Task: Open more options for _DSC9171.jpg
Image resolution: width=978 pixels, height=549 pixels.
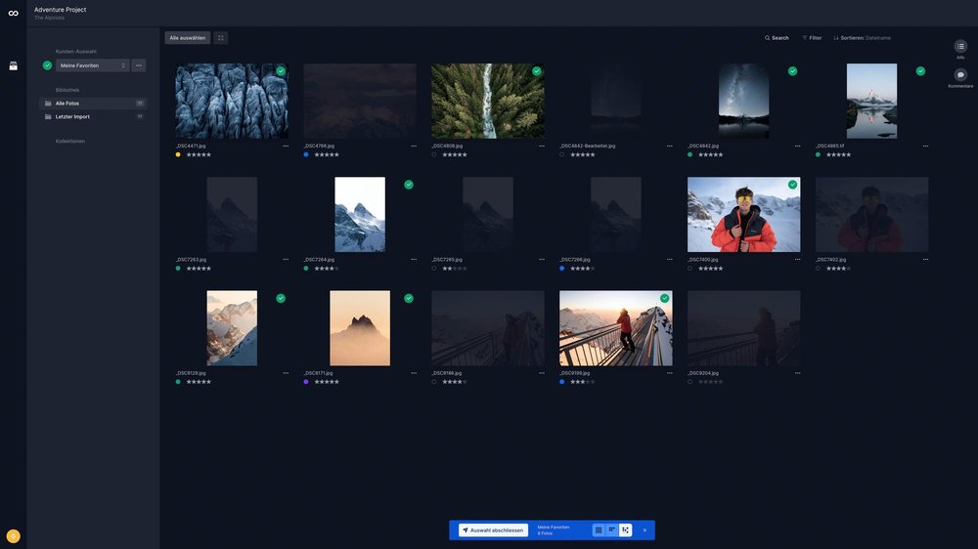Action: pos(414,373)
